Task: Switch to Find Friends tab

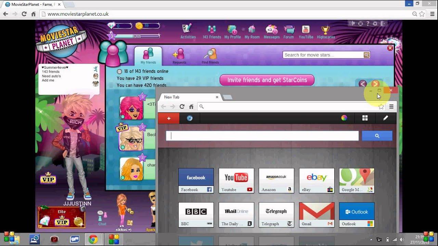Action: tap(210, 56)
